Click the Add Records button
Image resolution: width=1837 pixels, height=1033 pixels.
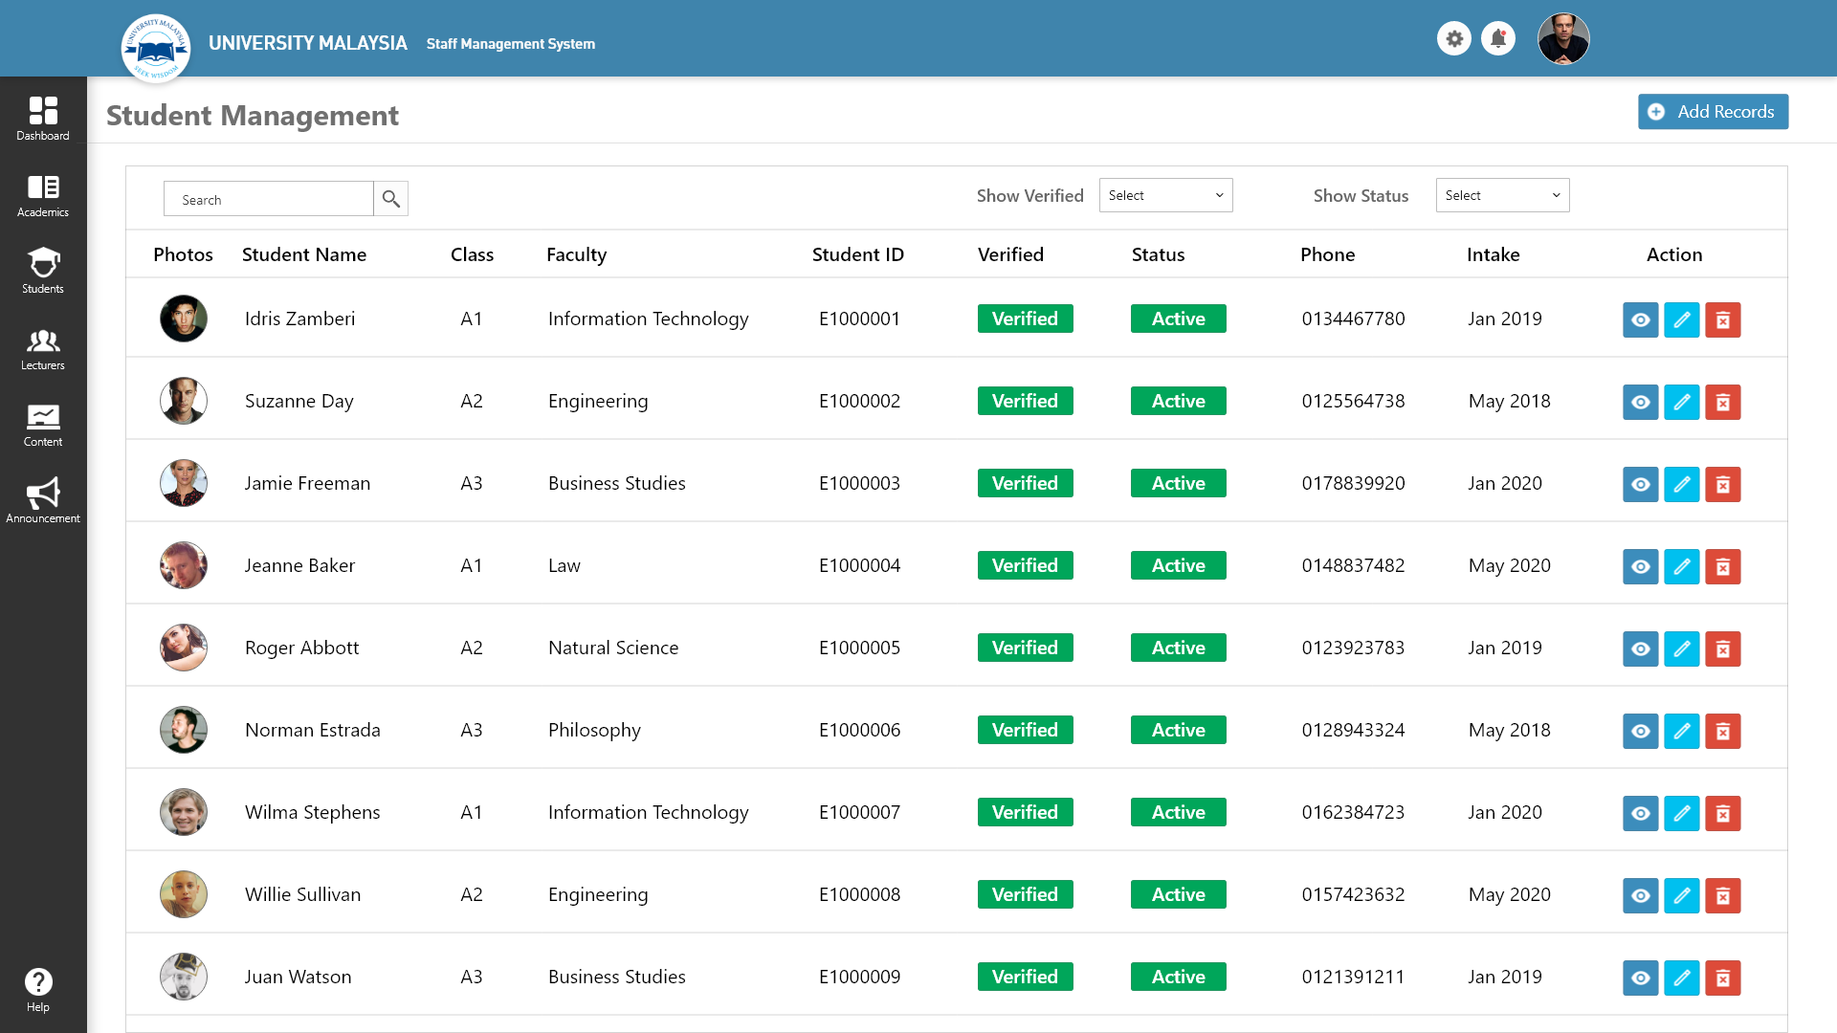coord(1713,112)
